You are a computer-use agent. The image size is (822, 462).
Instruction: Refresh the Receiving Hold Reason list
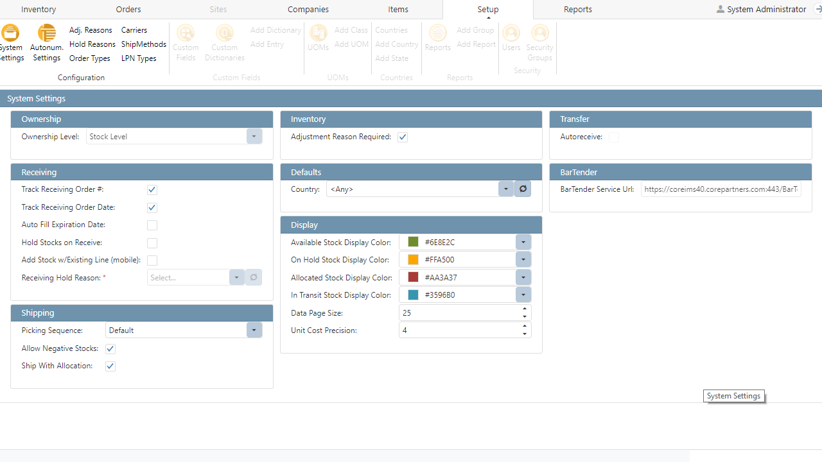click(254, 278)
